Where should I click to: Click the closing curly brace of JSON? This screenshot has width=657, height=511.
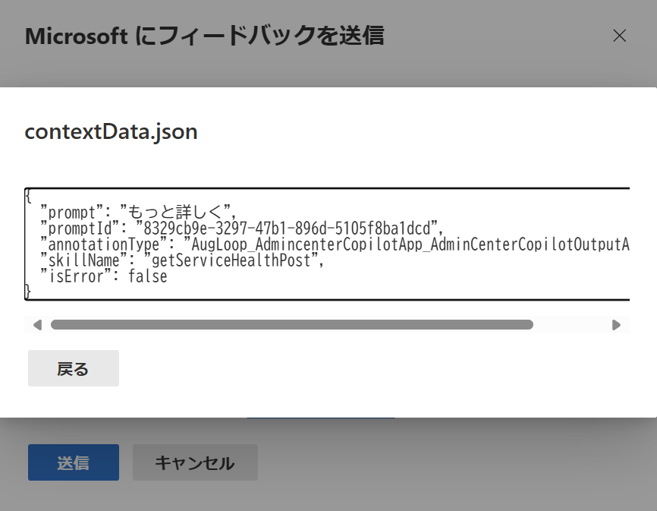[x=28, y=292]
